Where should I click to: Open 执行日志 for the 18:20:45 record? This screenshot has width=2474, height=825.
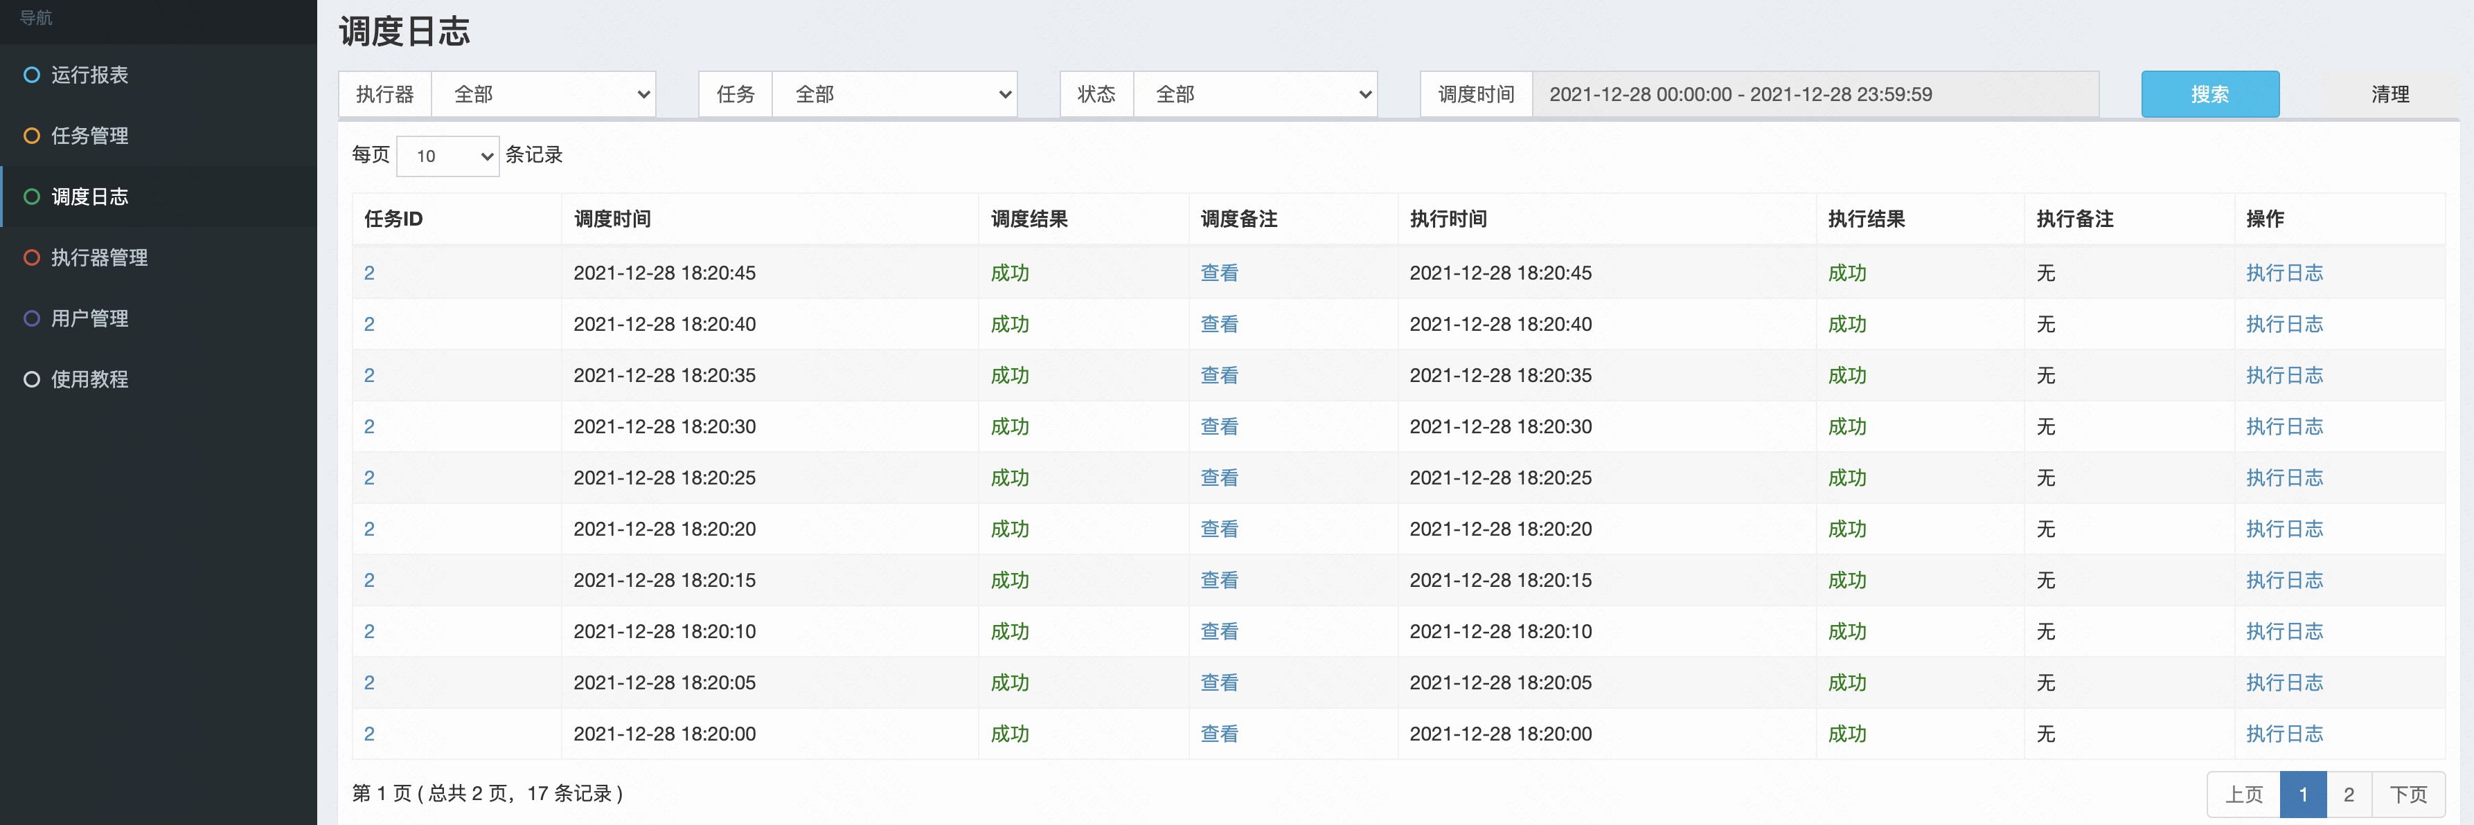[2284, 273]
